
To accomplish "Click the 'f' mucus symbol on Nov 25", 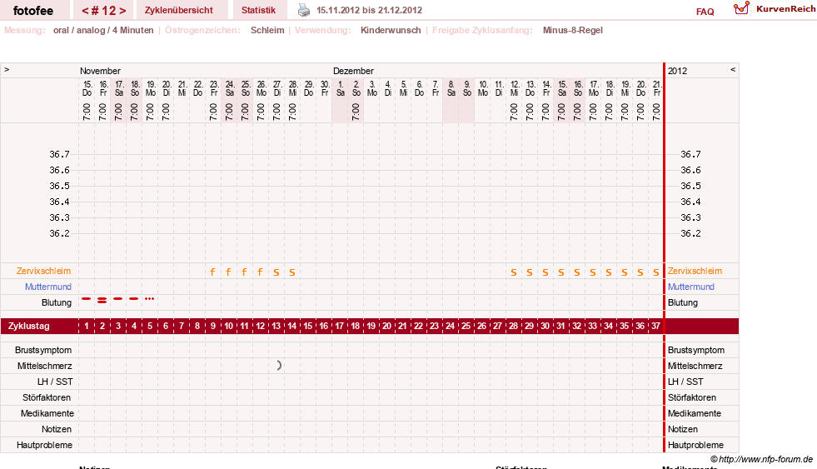I will point(244,272).
